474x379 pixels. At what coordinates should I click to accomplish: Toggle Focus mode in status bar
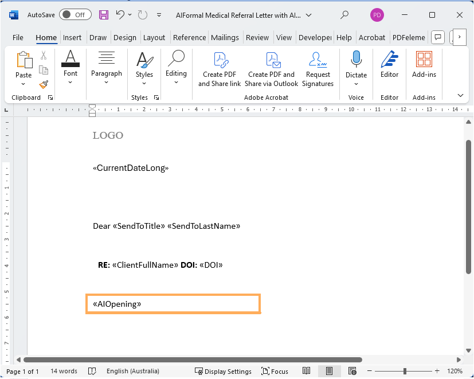275,371
